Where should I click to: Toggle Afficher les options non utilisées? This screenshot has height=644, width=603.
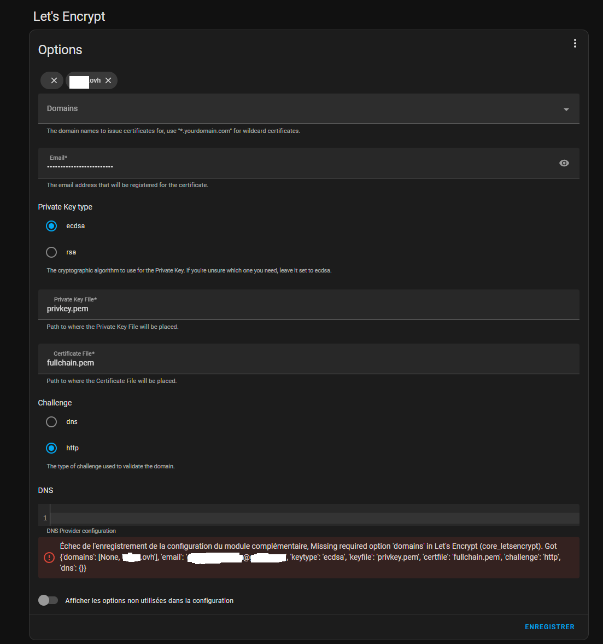(x=48, y=600)
